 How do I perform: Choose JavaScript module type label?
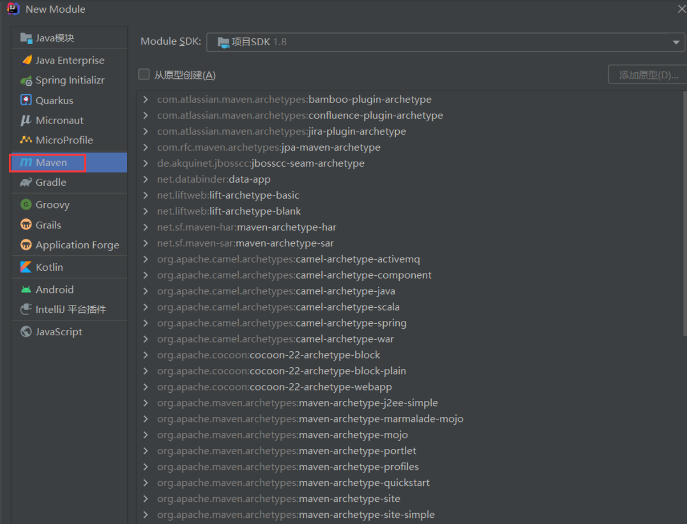coord(59,332)
